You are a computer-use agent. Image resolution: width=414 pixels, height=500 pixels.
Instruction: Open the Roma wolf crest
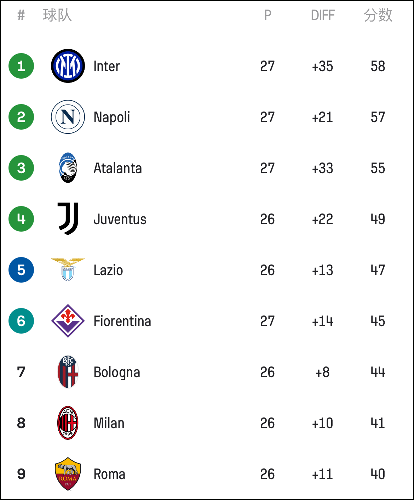tap(68, 474)
